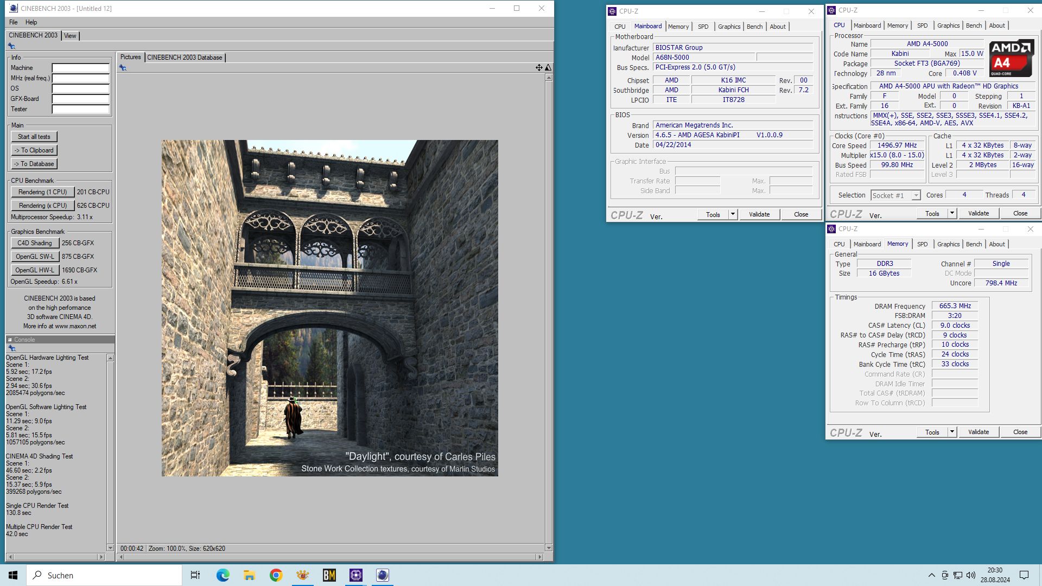This screenshot has height=586, width=1042.
Task: Click the To Clipboard button
Action: pos(34,150)
